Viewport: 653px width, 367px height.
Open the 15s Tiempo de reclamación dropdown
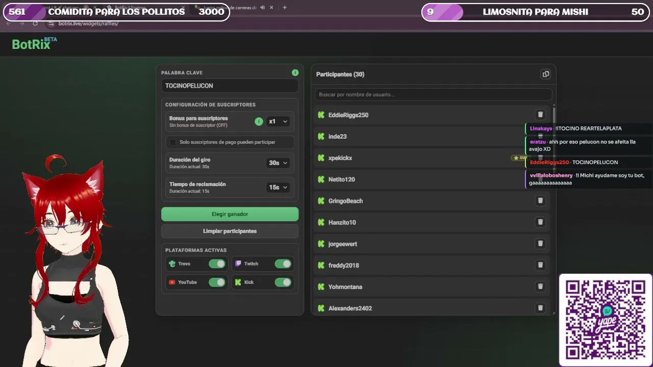coord(278,187)
